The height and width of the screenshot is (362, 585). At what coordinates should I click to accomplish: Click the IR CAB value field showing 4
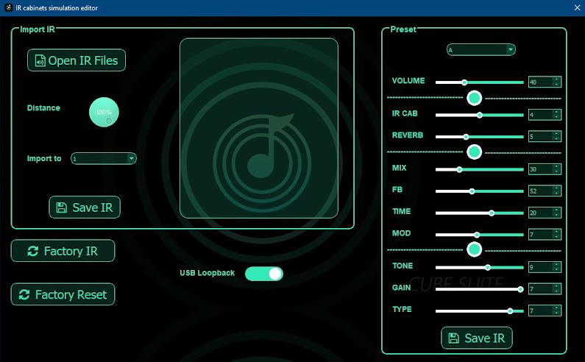[545, 115]
